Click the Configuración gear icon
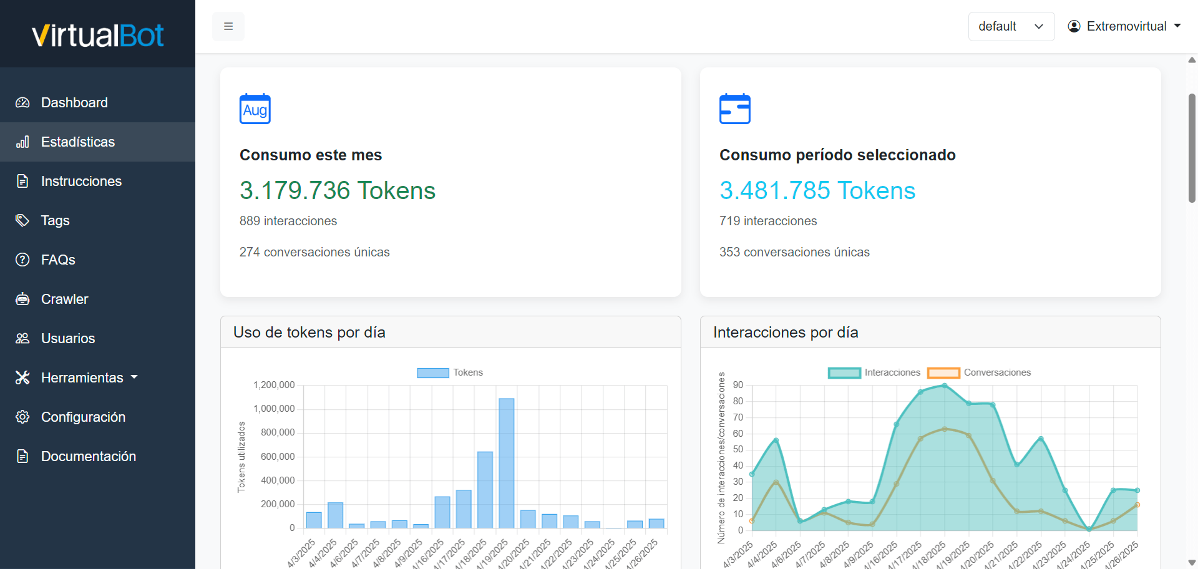The height and width of the screenshot is (569, 1198). tap(22, 417)
